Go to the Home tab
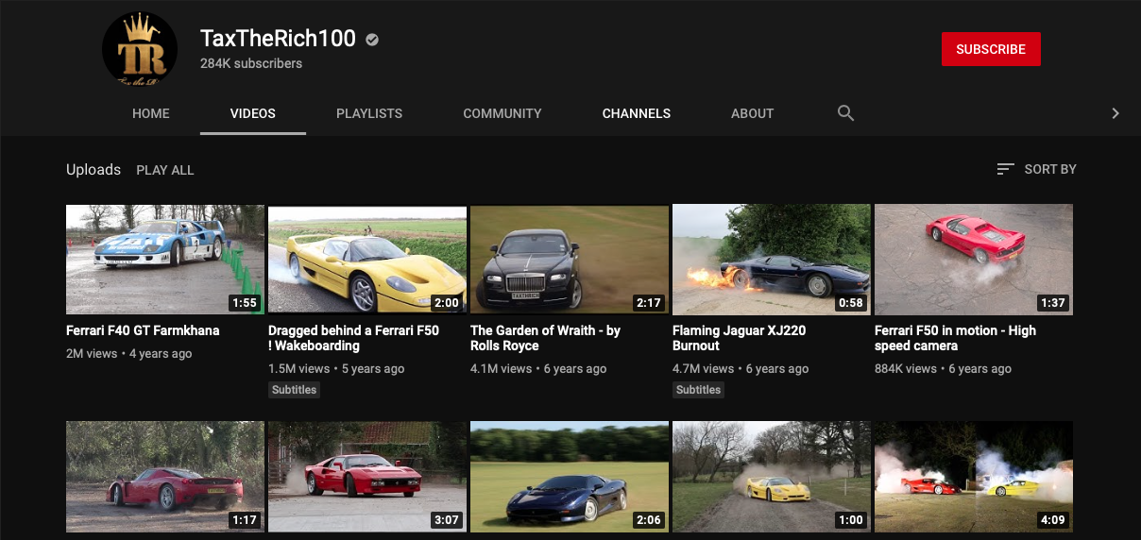 pyautogui.click(x=151, y=113)
